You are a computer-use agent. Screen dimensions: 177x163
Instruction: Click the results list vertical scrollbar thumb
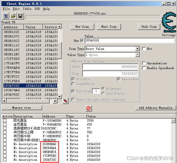60,51
